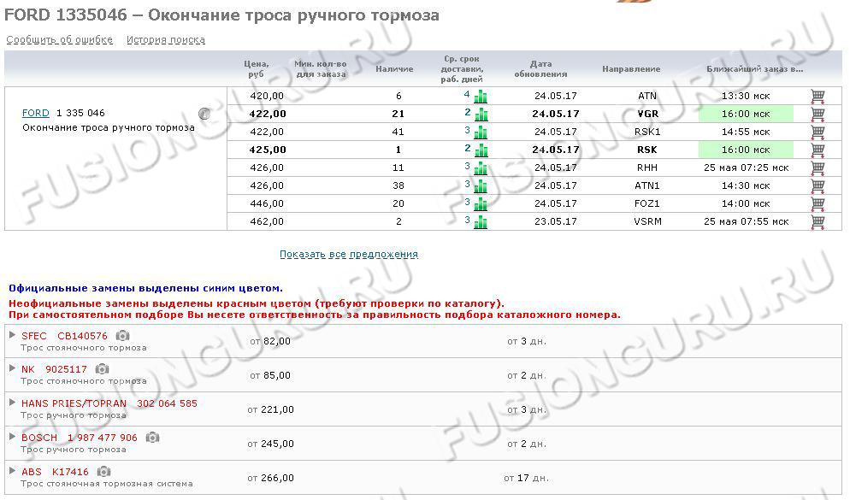Add the RSK1 offer to cart
850x500 pixels.
tap(818, 132)
